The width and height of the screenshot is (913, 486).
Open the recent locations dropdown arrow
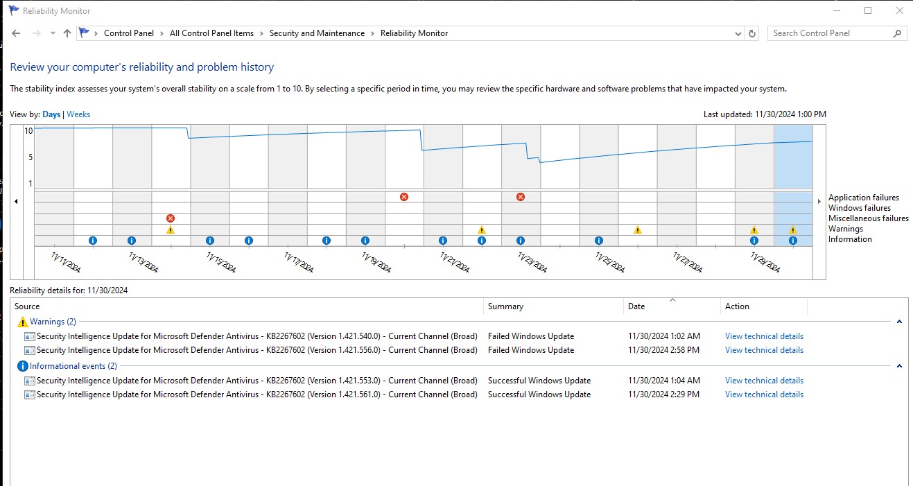pyautogui.click(x=53, y=33)
